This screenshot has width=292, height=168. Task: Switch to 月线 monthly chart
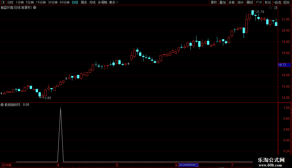[92, 2]
